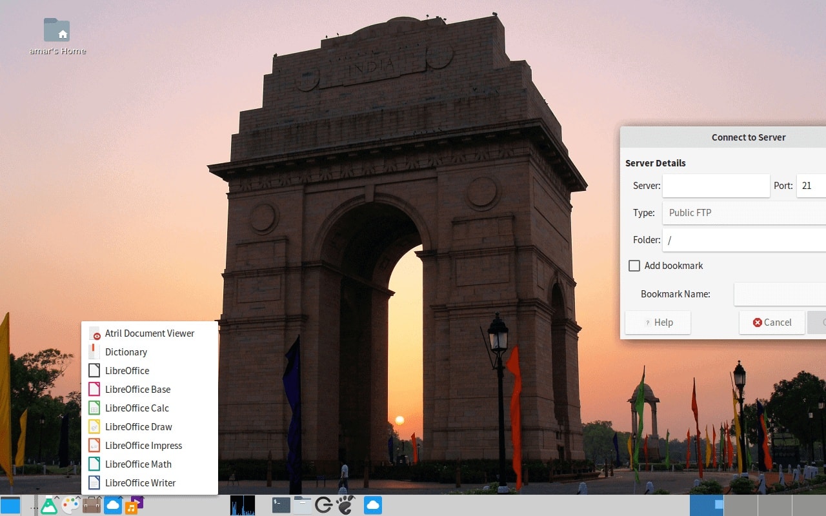This screenshot has height=516, width=826.
Task: Click the Server address input field
Action: (716, 186)
